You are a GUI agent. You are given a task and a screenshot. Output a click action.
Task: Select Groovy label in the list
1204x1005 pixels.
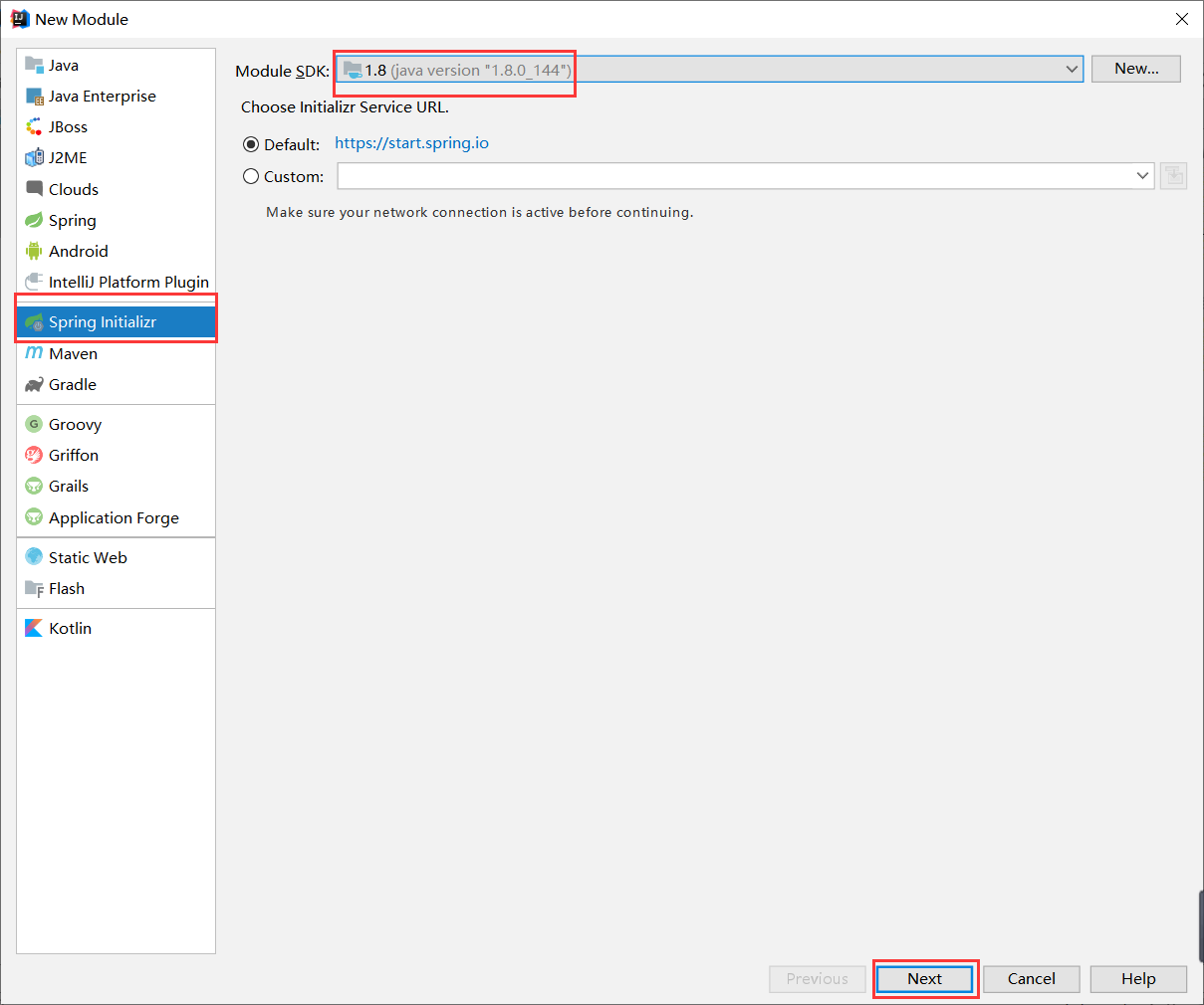pyautogui.click(x=75, y=425)
